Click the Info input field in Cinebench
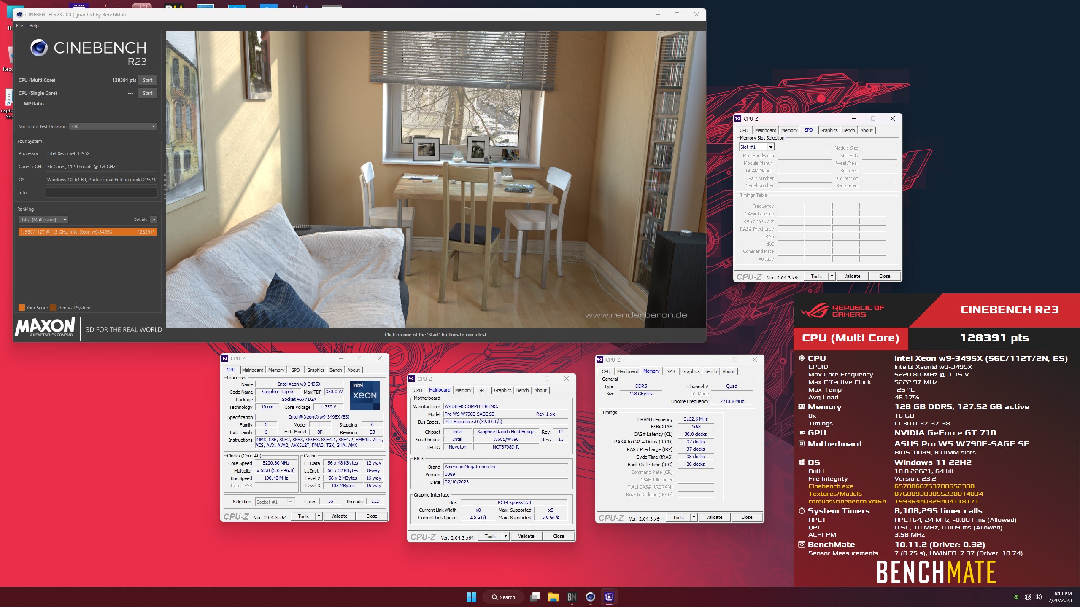This screenshot has width=1080, height=607. 101,193
